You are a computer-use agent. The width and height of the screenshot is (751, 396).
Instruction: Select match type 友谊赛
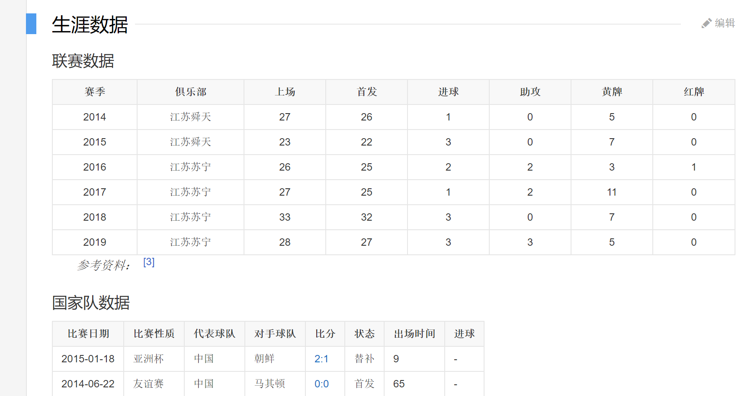(x=148, y=384)
